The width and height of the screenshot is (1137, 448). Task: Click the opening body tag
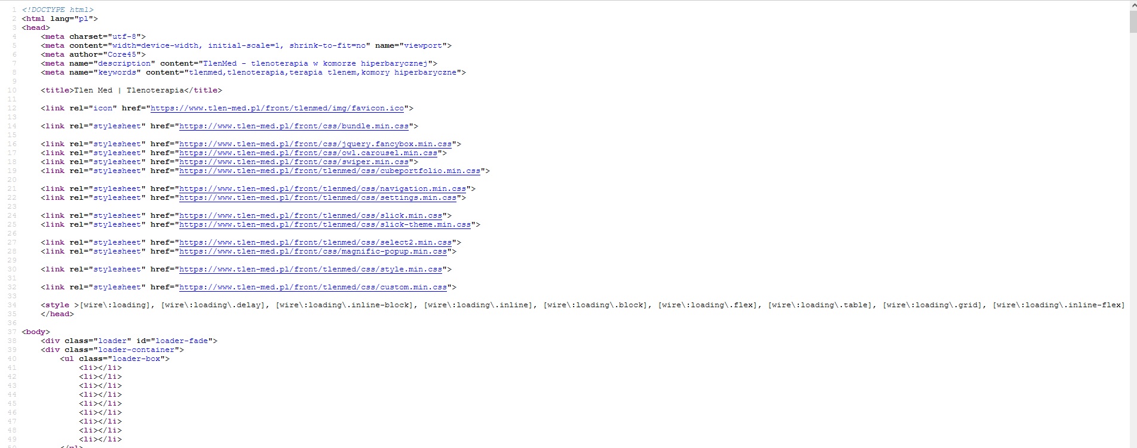[x=36, y=332]
